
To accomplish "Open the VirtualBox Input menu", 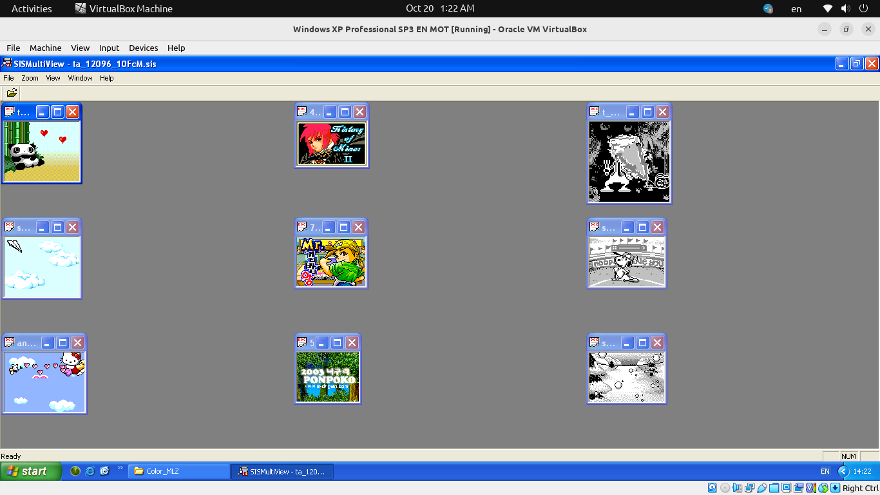I will coord(109,48).
